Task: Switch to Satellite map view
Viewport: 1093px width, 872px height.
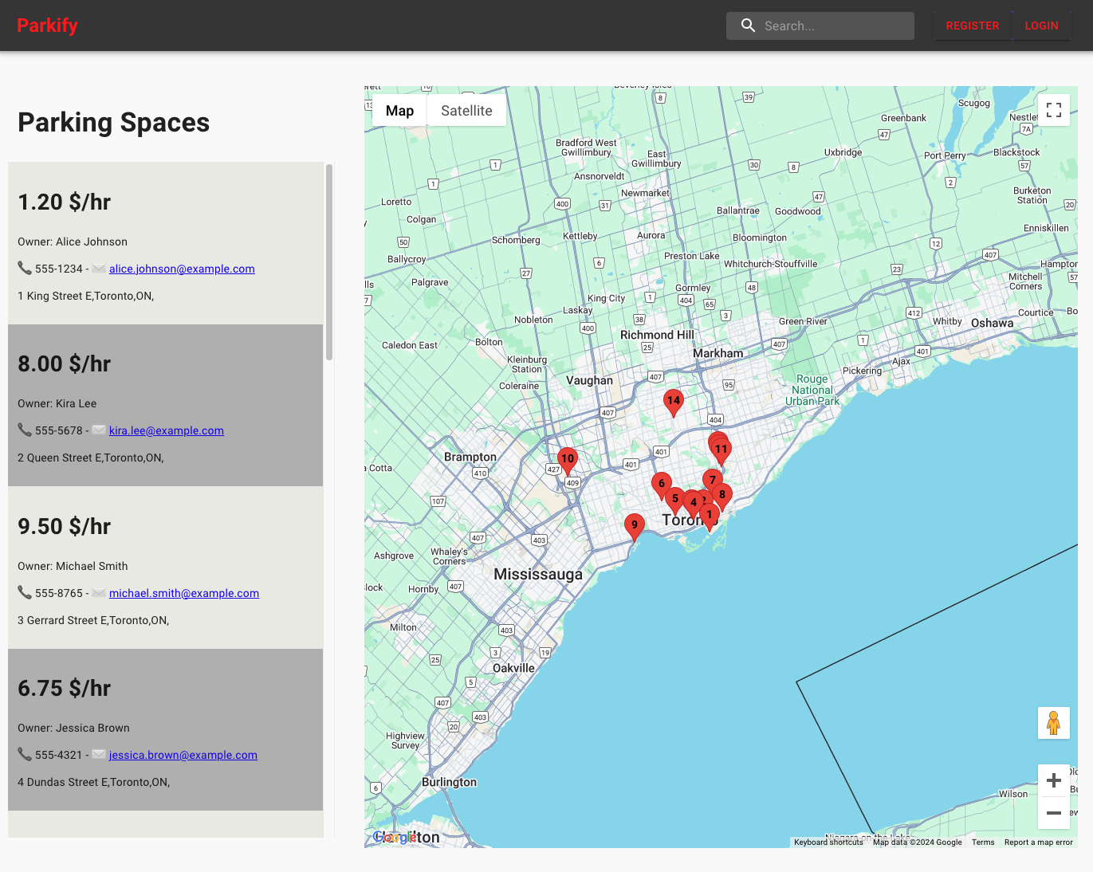Action: pos(466,111)
